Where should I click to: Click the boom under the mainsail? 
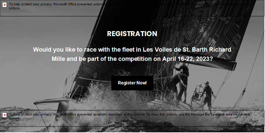tap(208, 62)
